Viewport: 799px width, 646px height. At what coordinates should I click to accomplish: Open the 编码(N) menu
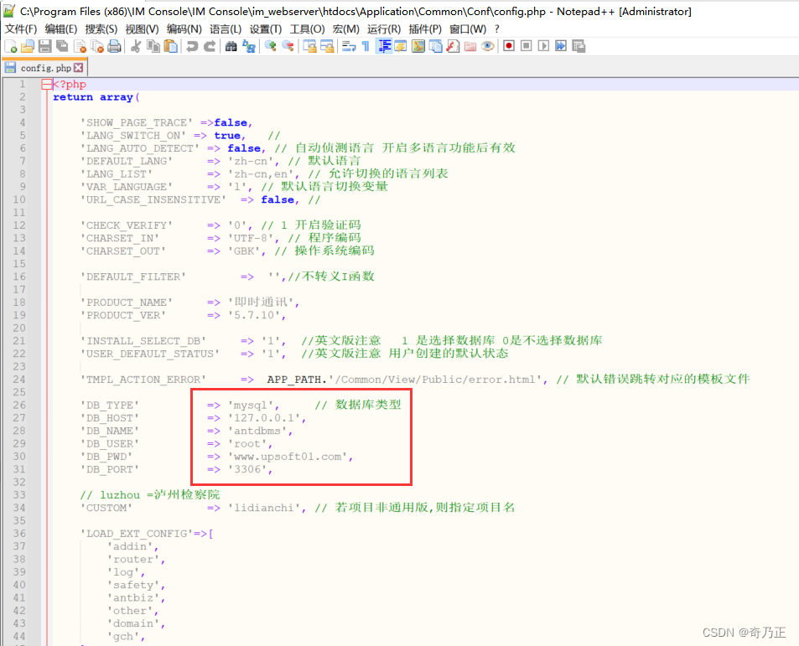[184, 29]
